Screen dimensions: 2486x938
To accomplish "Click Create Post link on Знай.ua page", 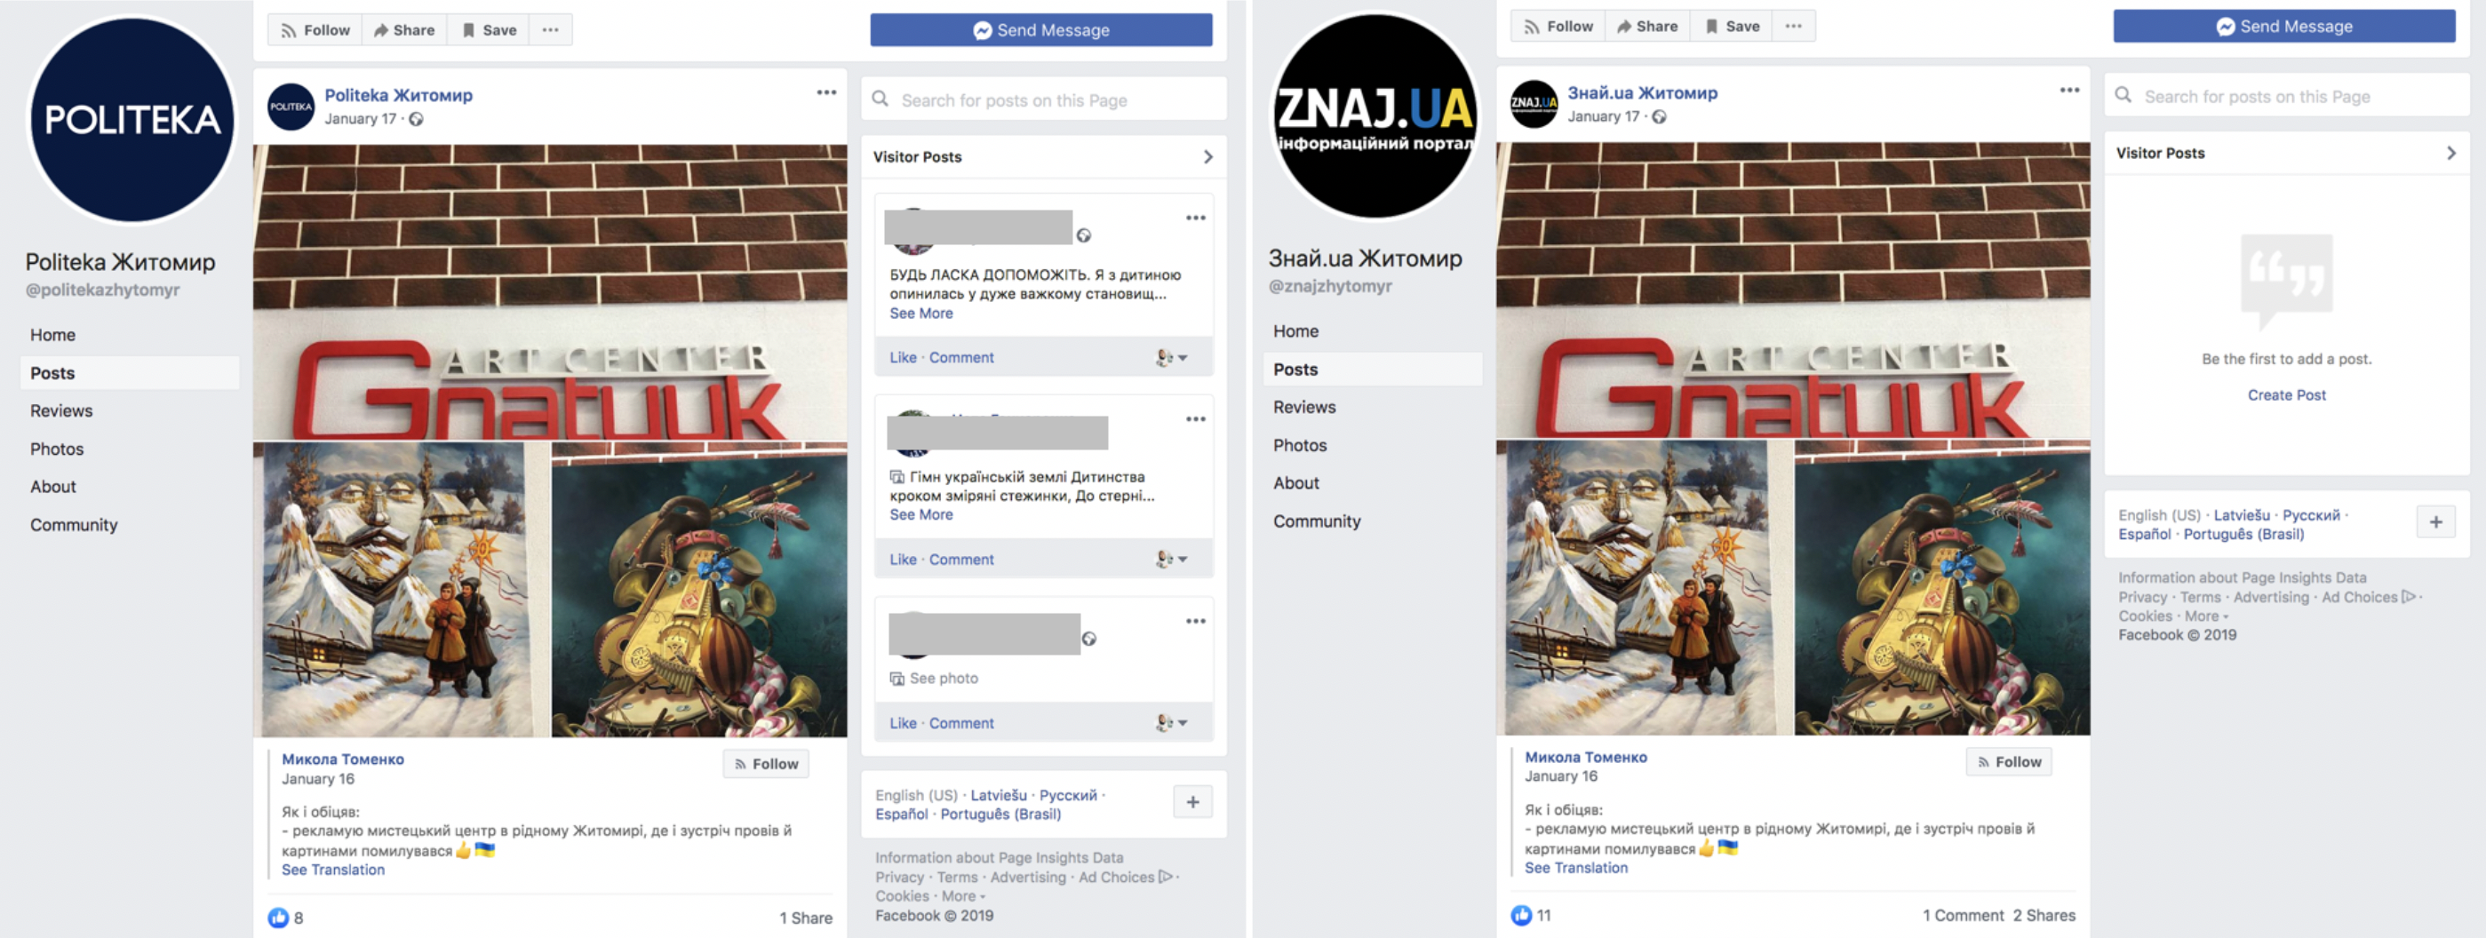I will tap(2286, 394).
